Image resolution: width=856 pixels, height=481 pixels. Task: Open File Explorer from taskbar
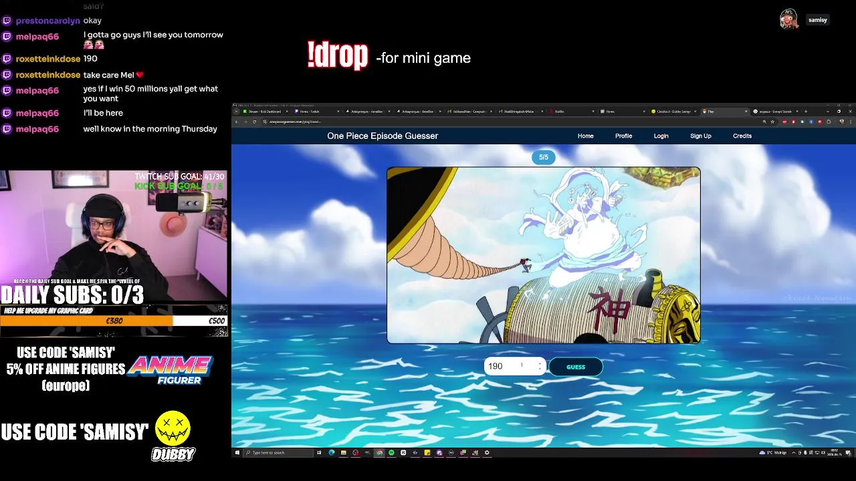tap(343, 453)
